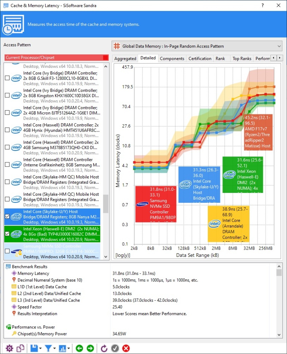Click the Decimal Numeral System lightbulb icon
This screenshot has width=287, height=354.
pos(14,280)
